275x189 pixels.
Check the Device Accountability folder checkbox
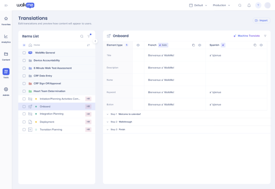click(x=24, y=60)
